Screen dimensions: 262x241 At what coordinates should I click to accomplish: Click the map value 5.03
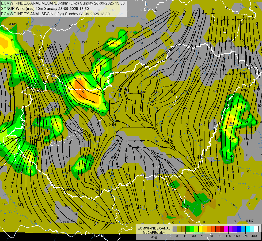[x=215, y=91]
